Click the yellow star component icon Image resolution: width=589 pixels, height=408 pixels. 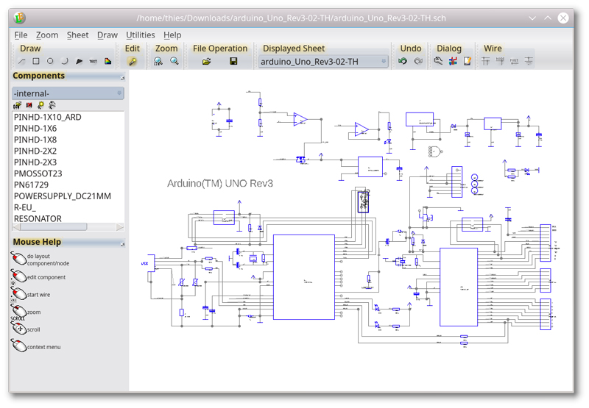(x=40, y=105)
